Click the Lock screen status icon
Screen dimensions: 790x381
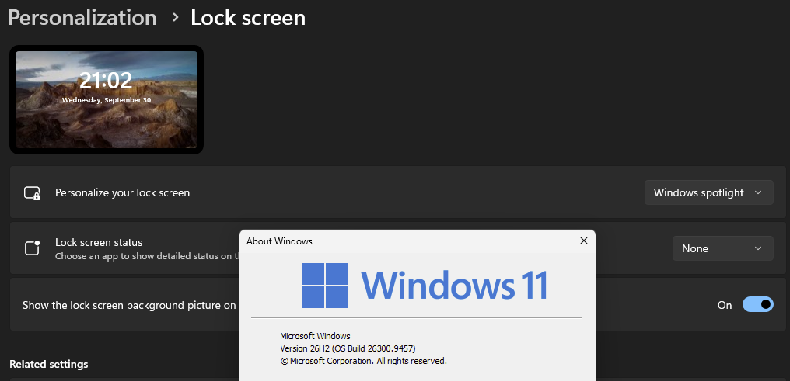click(32, 248)
